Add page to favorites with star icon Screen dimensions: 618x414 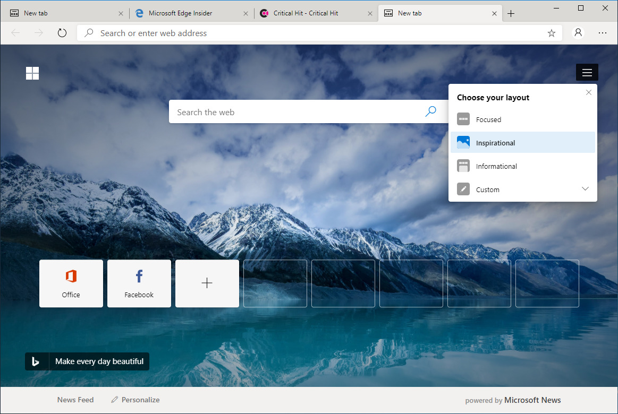552,33
